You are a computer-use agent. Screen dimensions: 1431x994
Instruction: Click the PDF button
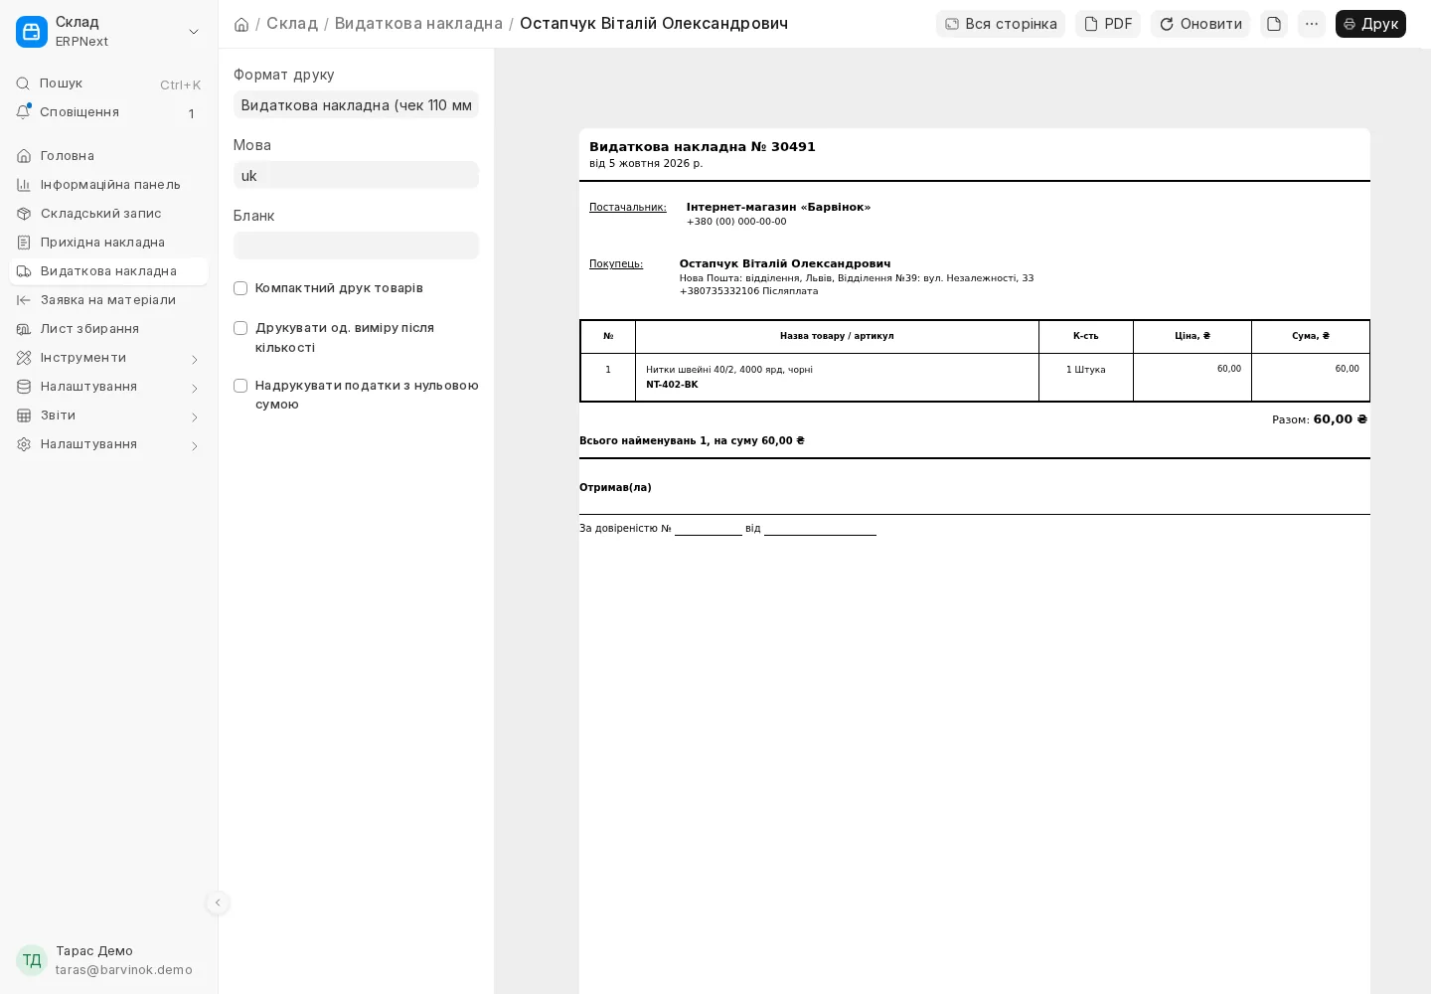(1108, 24)
